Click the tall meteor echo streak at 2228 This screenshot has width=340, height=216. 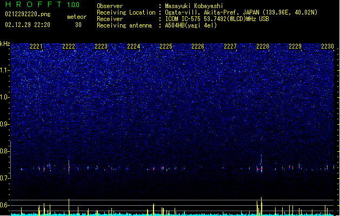coord(262,164)
